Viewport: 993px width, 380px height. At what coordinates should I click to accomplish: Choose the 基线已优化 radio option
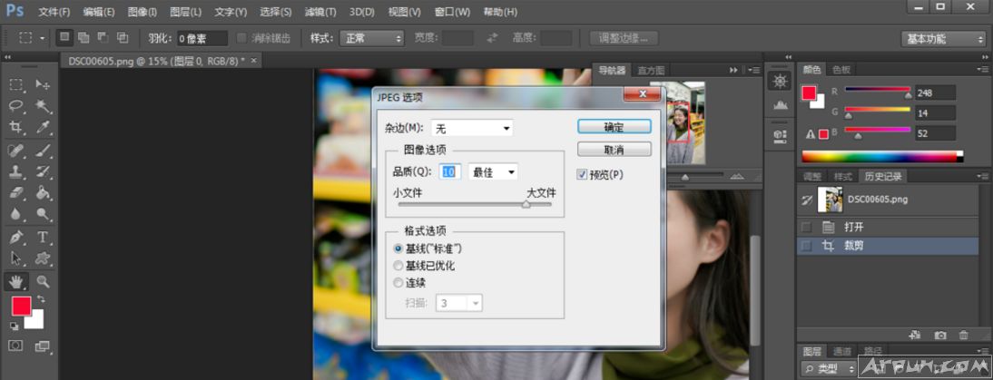pyautogui.click(x=398, y=266)
